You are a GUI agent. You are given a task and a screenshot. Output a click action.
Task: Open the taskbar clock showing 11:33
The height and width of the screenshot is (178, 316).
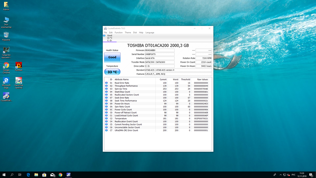point(302,175)
